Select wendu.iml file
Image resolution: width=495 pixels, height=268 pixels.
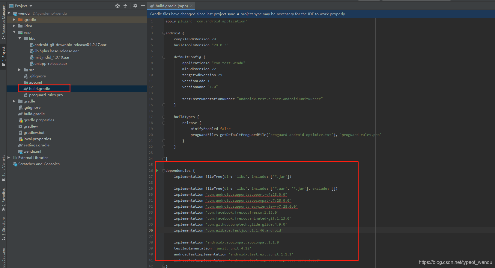pyautogui.click(x=32, y=151)
